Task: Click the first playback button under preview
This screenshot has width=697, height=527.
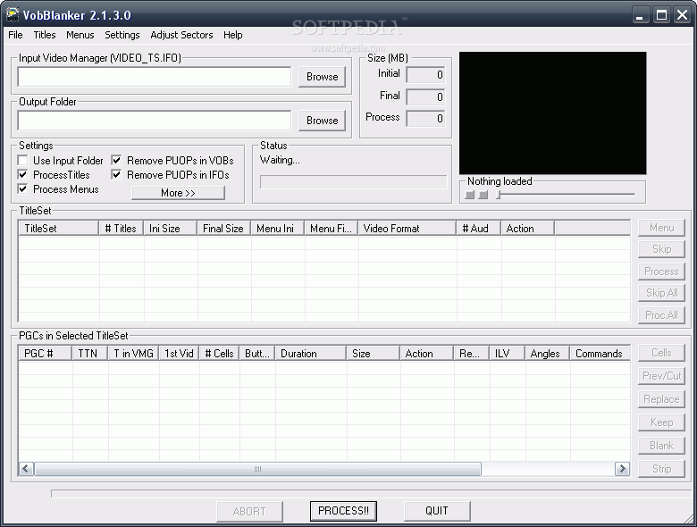Action: pyautogui.click(x=469, y=195)
